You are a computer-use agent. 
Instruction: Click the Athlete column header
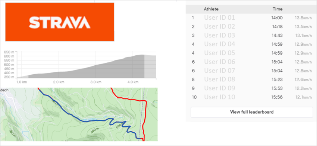tap(211, 9)
